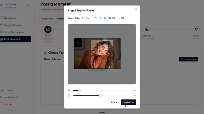204x114 pixels.
Task: Open Post a Moment in the sidebar
Action: point(15,39)
